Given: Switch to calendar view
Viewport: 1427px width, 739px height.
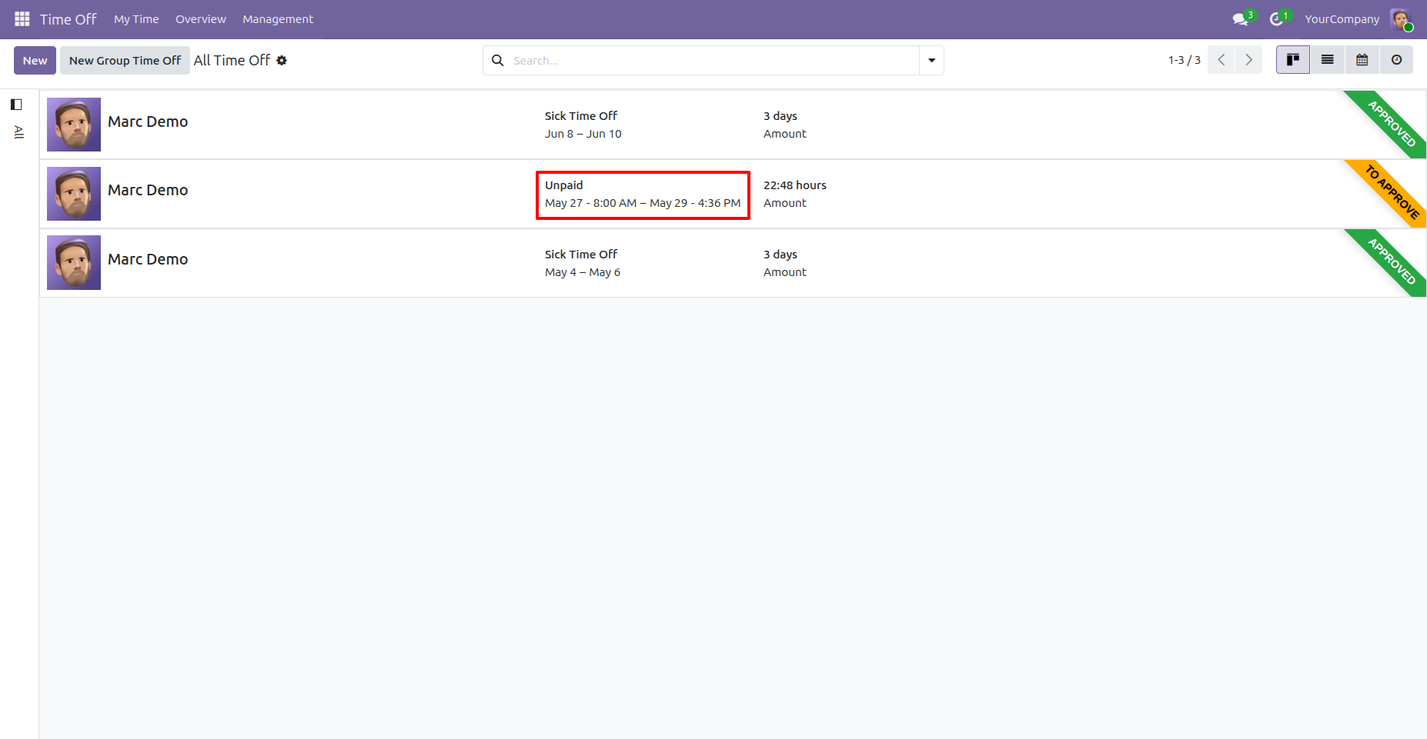Looking at the screenshot, I should (x=1362, y=60).
